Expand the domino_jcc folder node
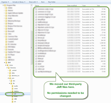The image size is (111, 103). (x=8, y=76)
